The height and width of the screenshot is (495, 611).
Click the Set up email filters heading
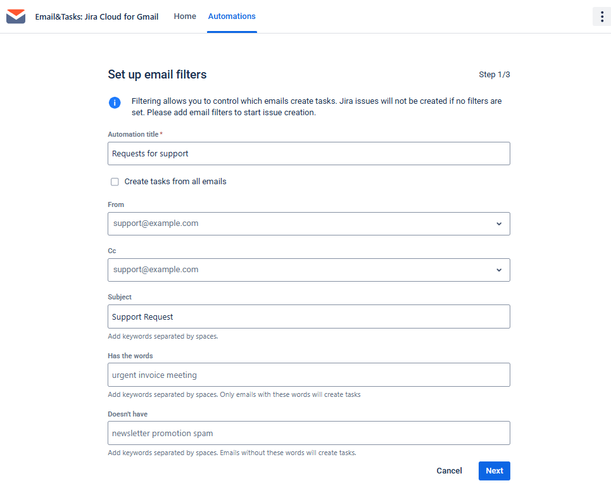(157, 75)
